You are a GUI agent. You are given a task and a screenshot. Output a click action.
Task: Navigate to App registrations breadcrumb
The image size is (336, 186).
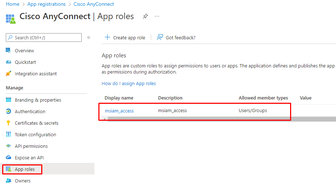point(47,4)
